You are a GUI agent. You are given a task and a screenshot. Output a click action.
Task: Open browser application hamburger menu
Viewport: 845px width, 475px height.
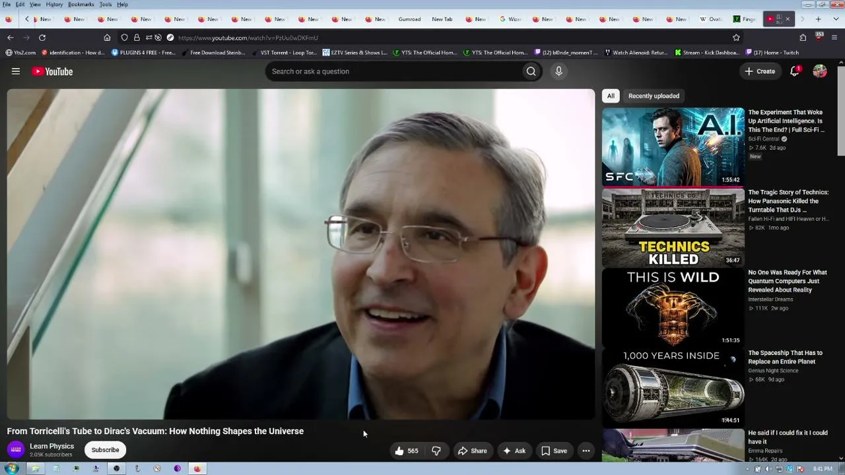(834, 38)
